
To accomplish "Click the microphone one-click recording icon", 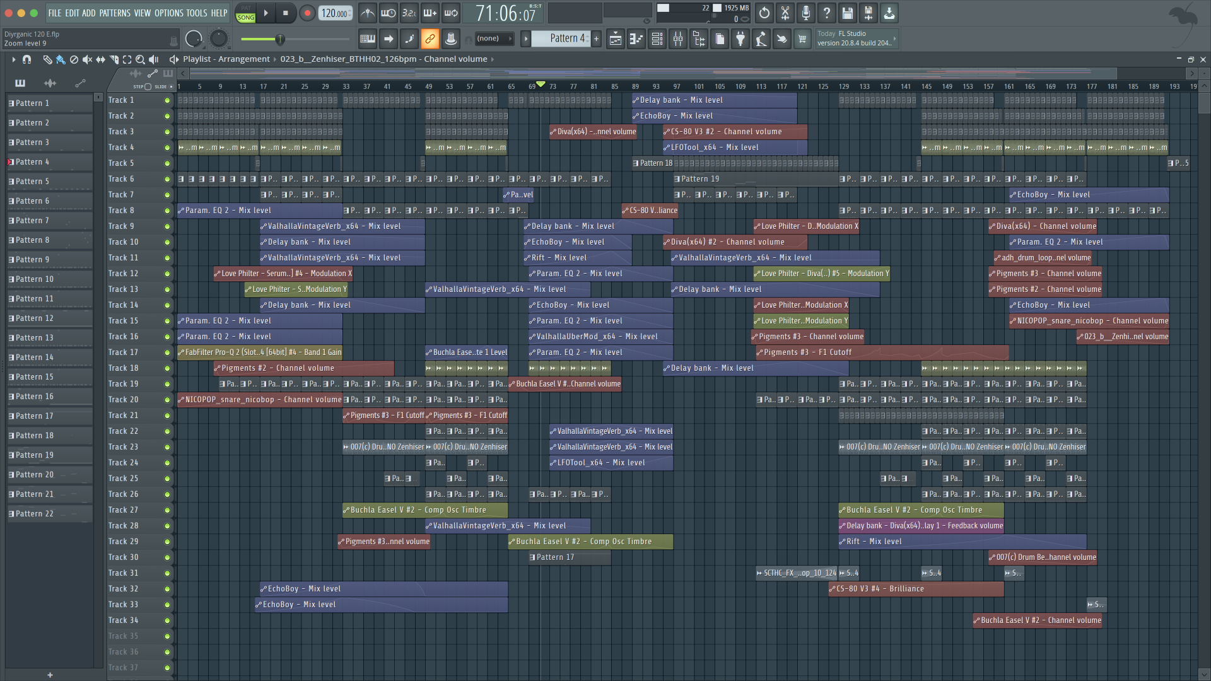I will [x=806, y=13].
